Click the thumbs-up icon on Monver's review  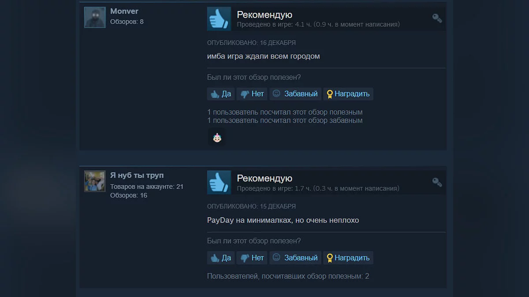219,19
